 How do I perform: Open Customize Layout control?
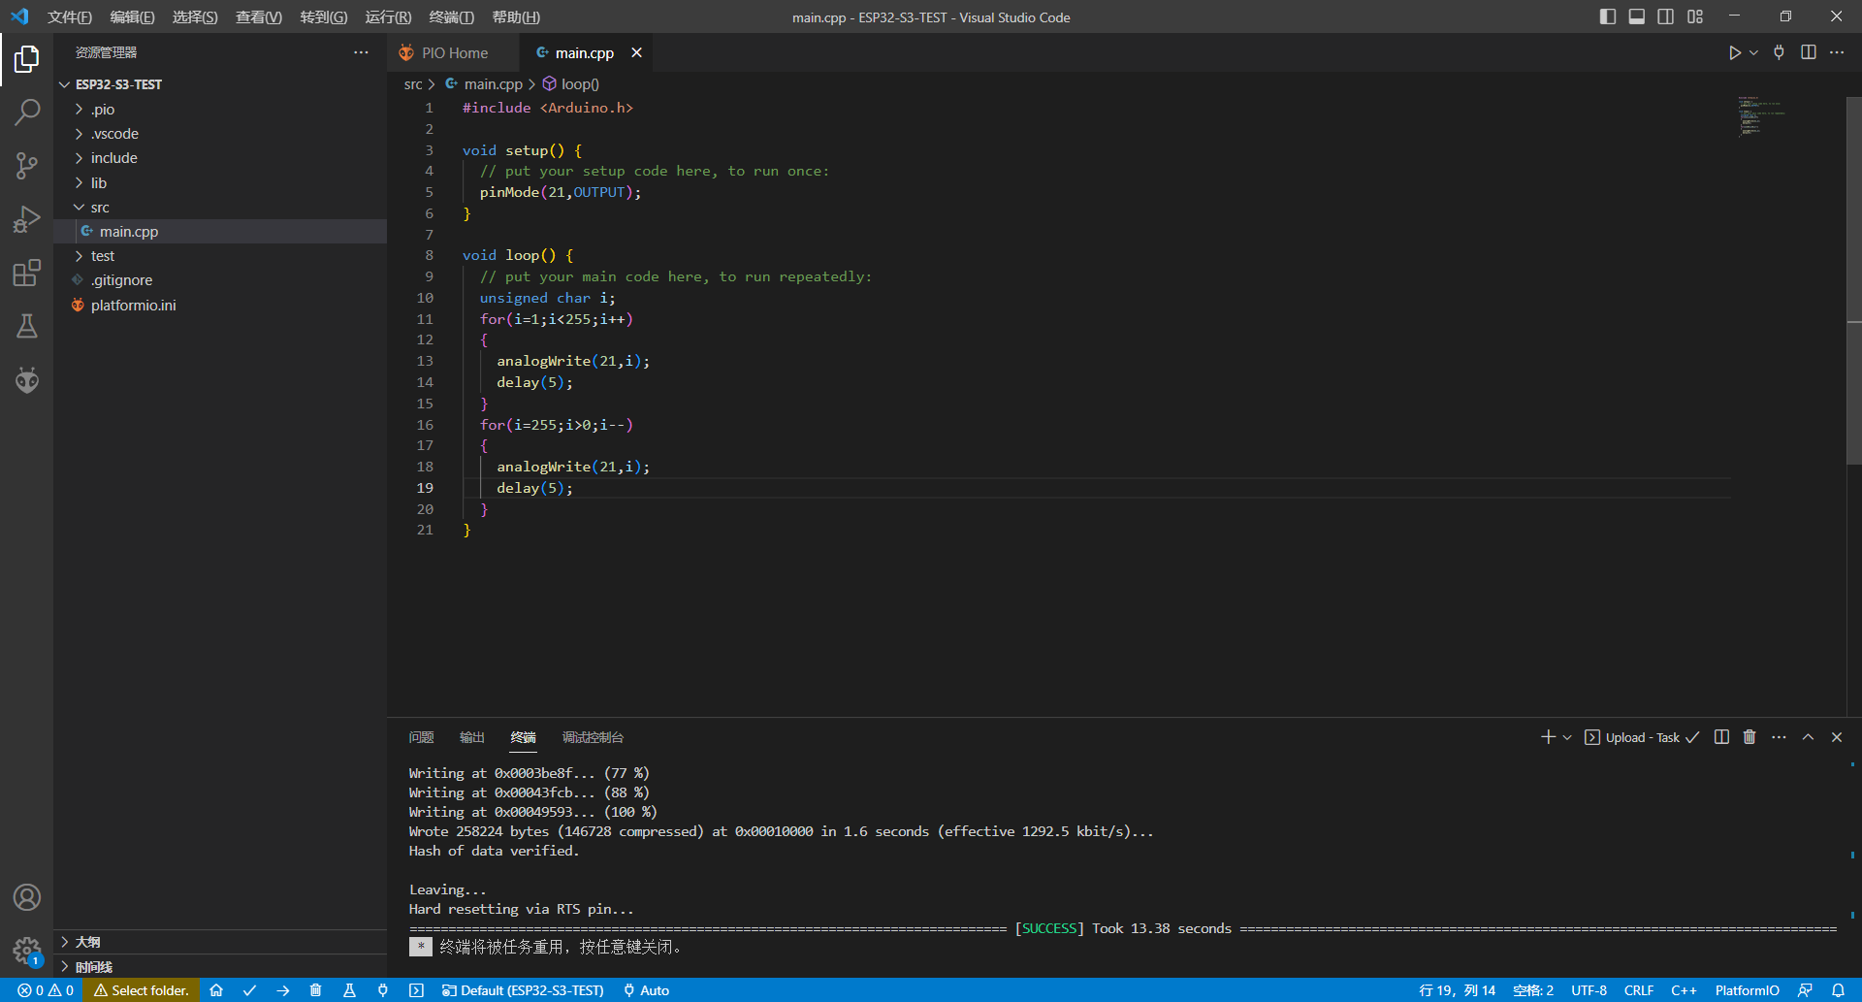tap(1695, 16)
